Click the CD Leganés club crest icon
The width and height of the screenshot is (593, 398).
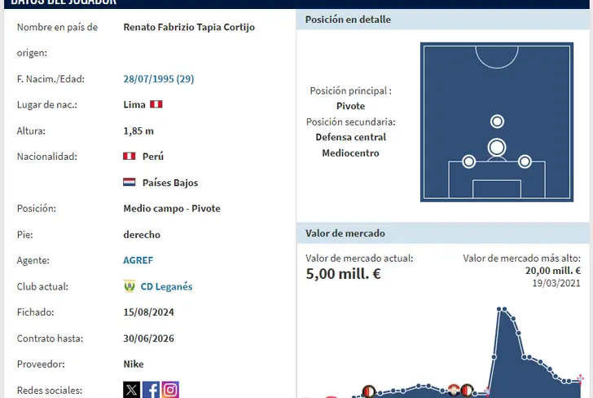129,286
